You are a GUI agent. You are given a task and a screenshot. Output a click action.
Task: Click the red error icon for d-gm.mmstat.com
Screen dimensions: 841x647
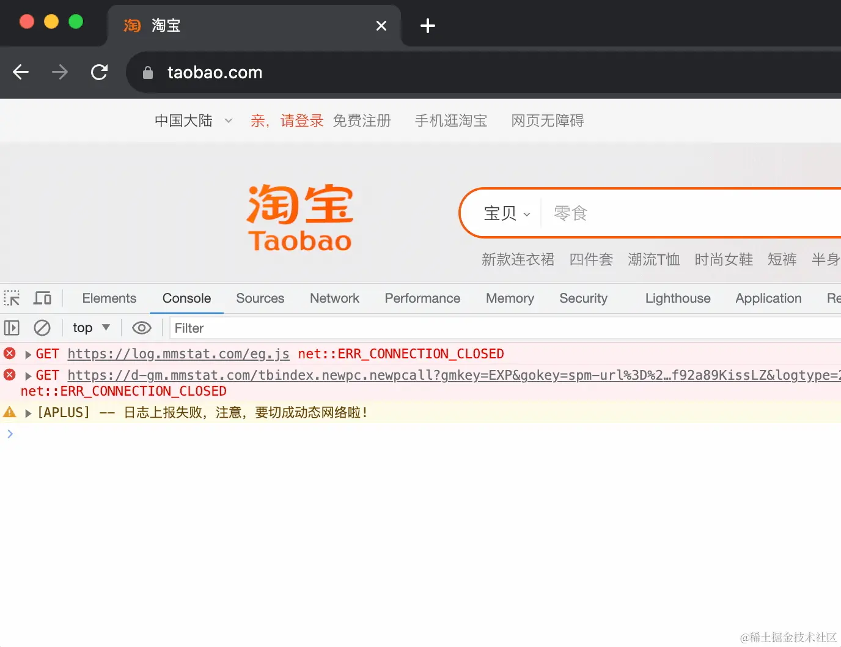click(x=10, y=374)
